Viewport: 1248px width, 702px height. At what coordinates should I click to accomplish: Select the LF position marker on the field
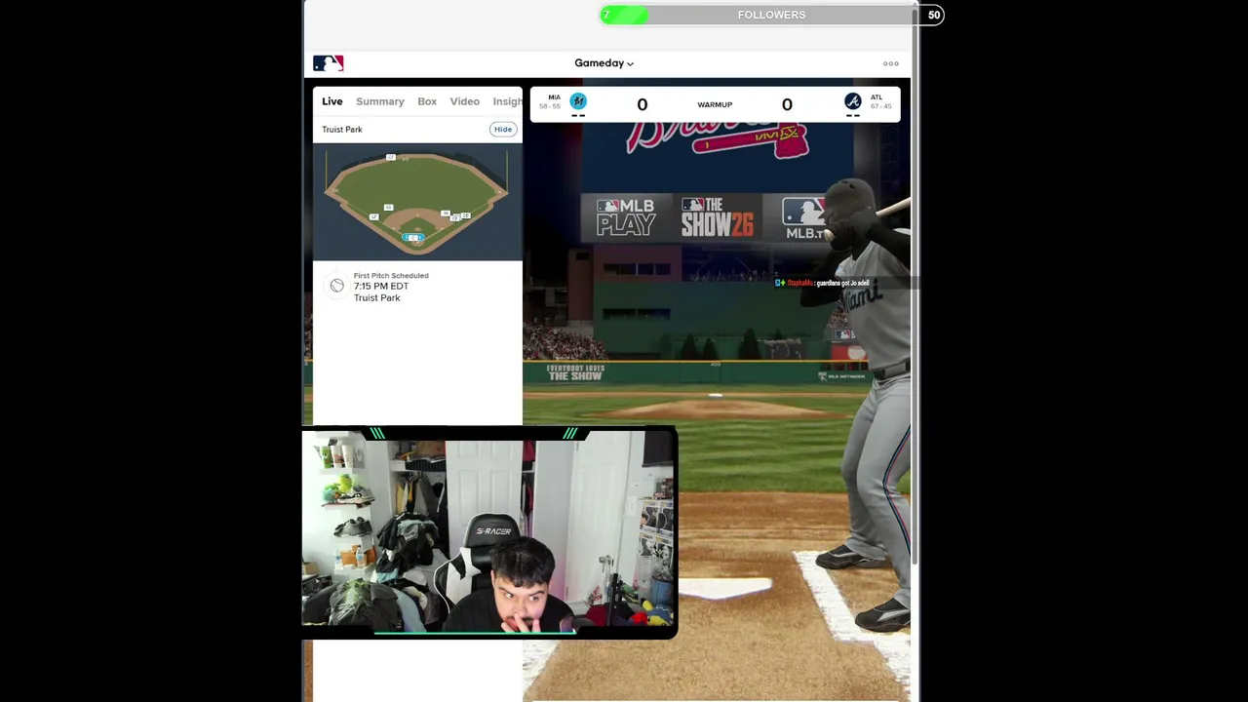click(x=373, y=216)
